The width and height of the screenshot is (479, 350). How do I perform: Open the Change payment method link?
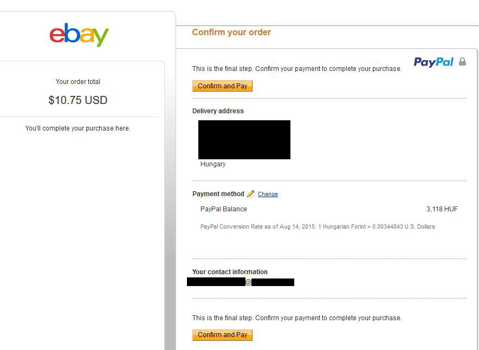click(x=268, y=194)
